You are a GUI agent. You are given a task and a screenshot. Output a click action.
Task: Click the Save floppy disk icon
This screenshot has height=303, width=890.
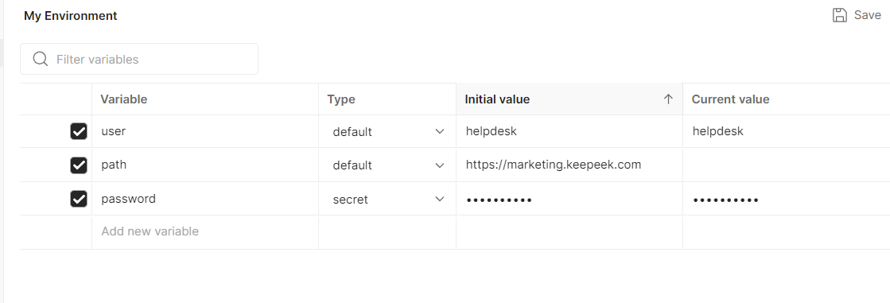(x=839, y=15)
